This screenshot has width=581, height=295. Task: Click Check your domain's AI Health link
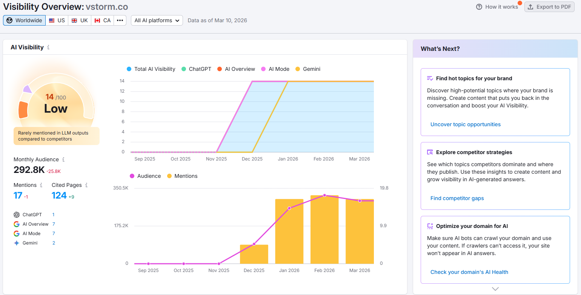469,272
